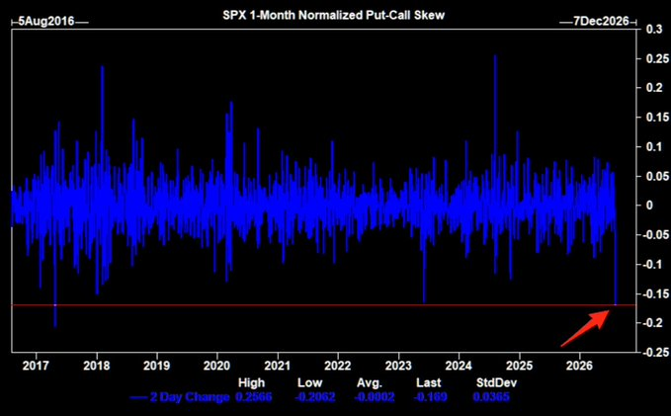Click the 2024 x-axis label
This screenshot has height=416, width=671.
459,366
